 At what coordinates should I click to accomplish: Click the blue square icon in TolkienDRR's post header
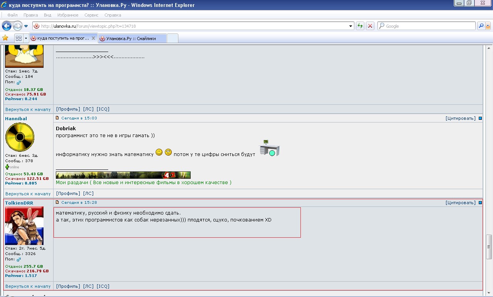[x=480, y=203]
